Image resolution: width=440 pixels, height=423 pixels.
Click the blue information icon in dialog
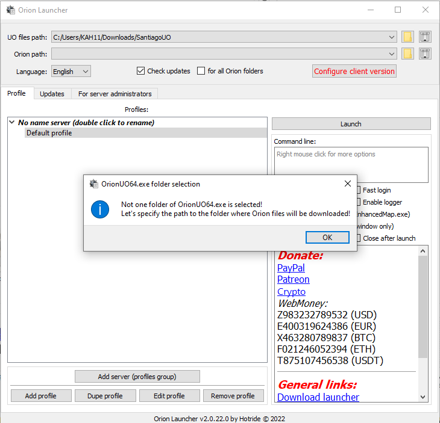(x=99, y=209)
